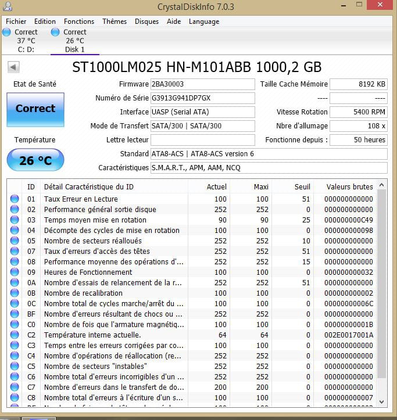Screen dimensions: 397x420
Task: Select the Heures de Fonctionnement row text
Action: [x=88, y=272]
